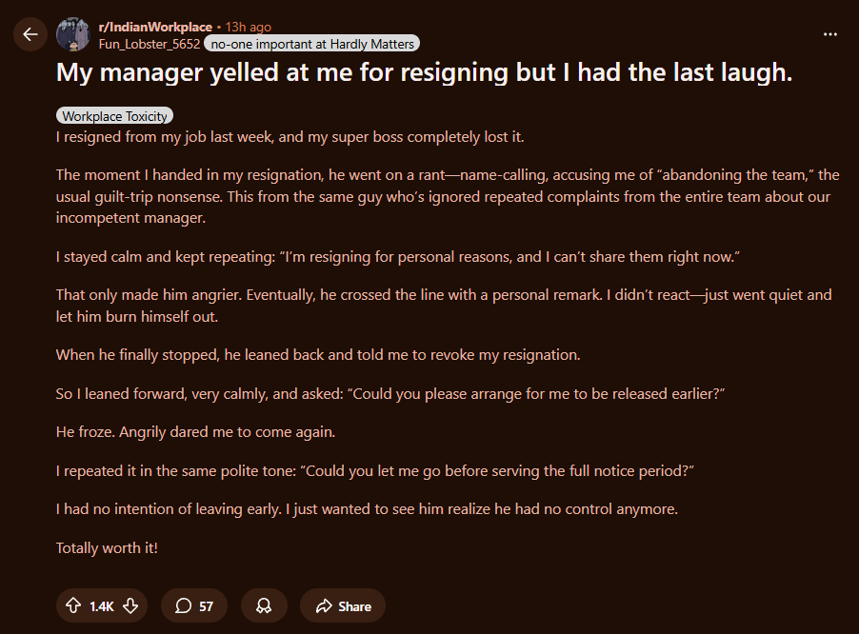Viewport: 859px width, 634px height.
Task: Click the downvote arrow icon
Action: (x=130, y=604)
